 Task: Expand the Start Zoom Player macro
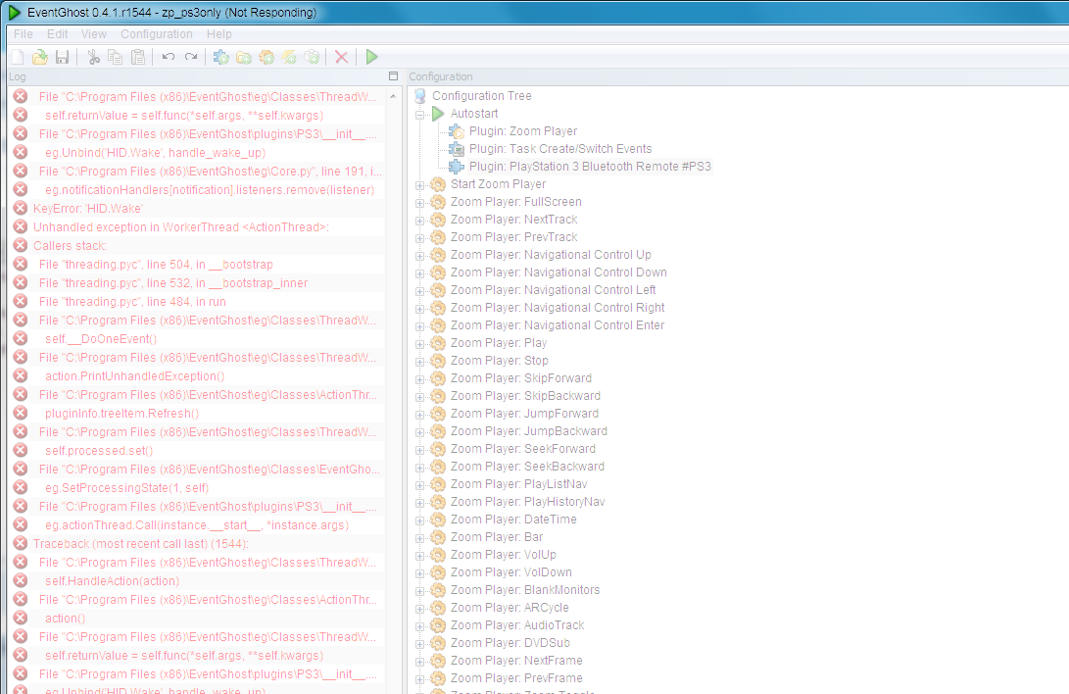420,185
